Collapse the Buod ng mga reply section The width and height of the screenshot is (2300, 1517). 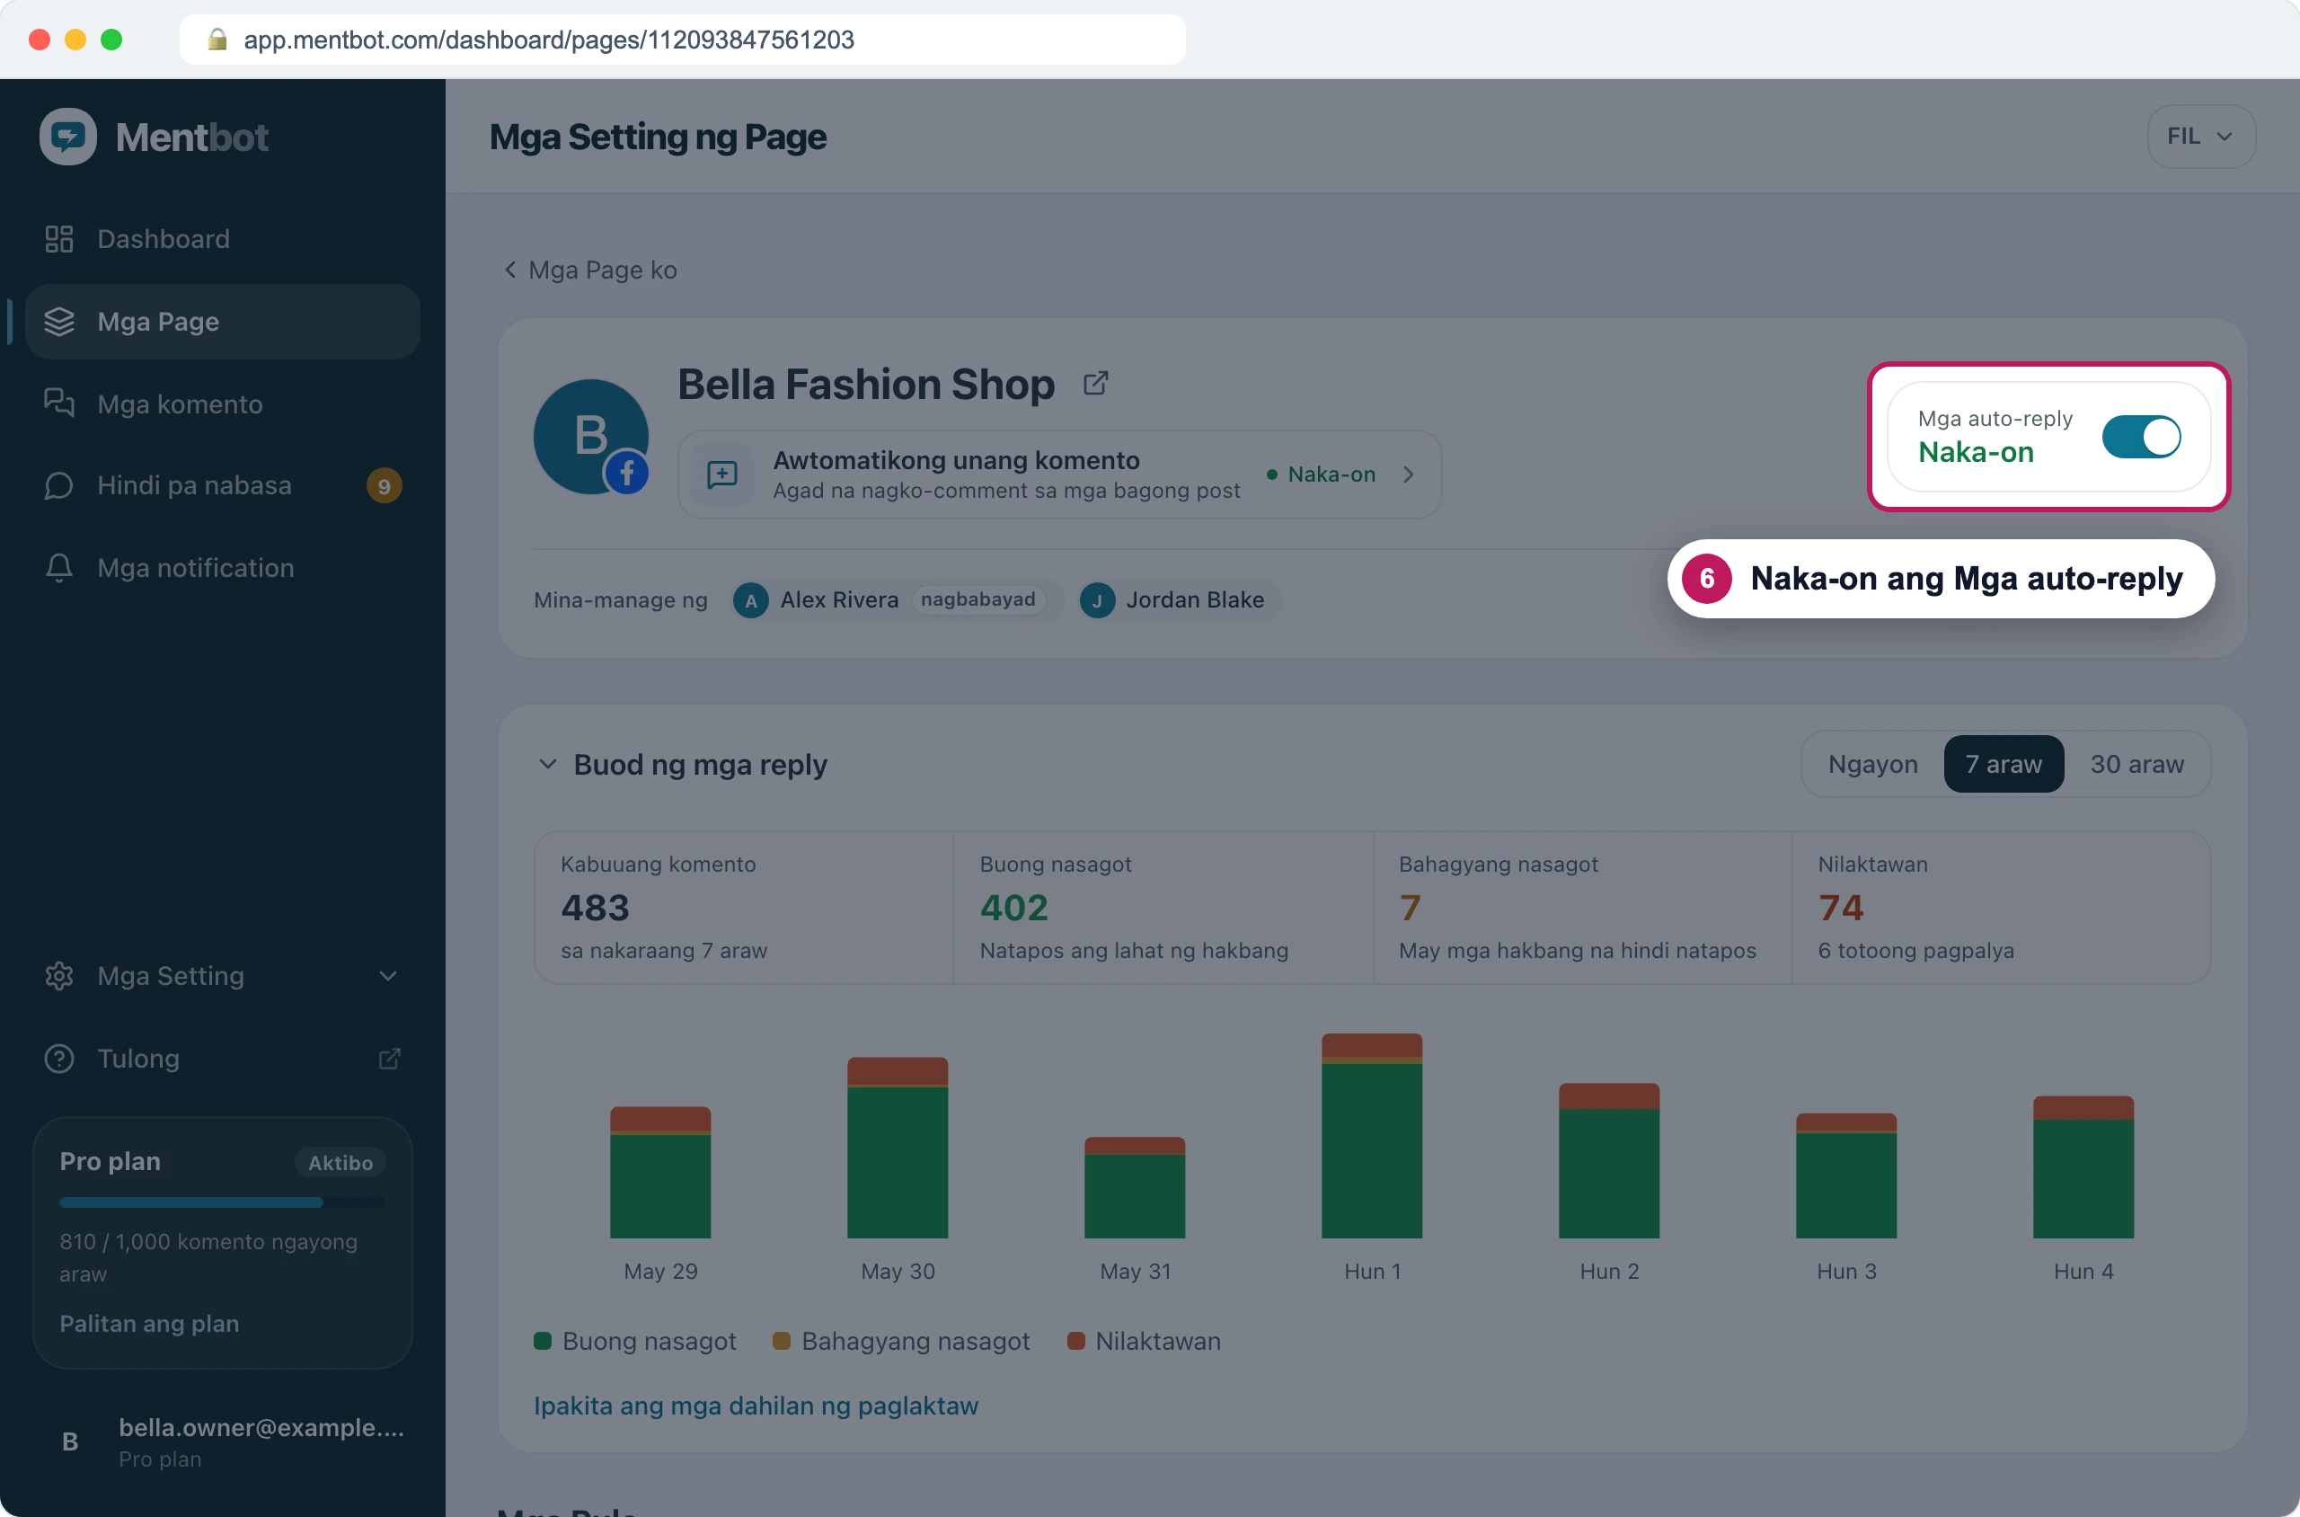(x=547, y=764)
